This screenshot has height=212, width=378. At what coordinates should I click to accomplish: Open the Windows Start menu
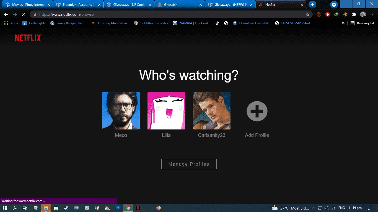5,208
